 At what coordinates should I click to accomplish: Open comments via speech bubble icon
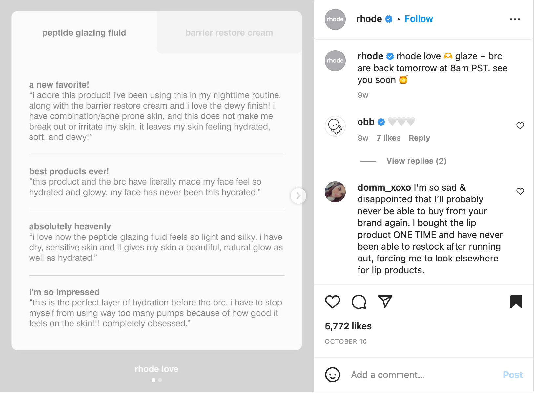tap(359, 302)
